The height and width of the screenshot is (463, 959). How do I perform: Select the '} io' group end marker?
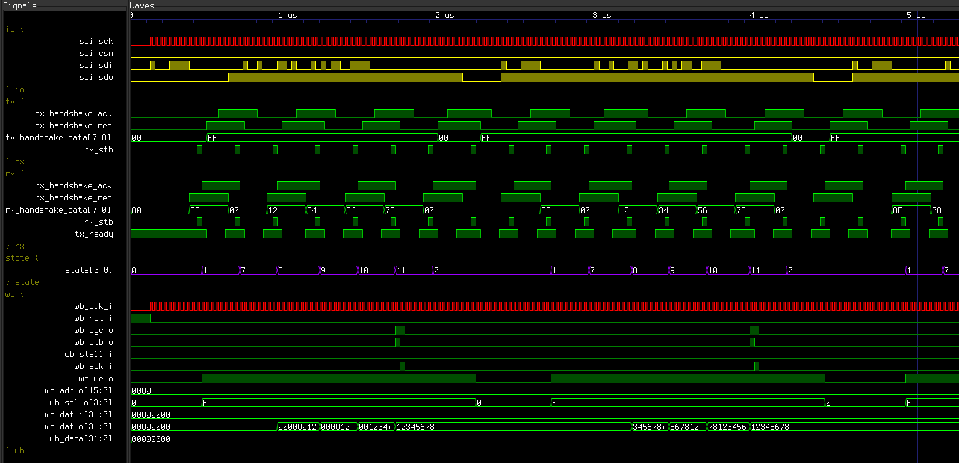coord(15,89)
